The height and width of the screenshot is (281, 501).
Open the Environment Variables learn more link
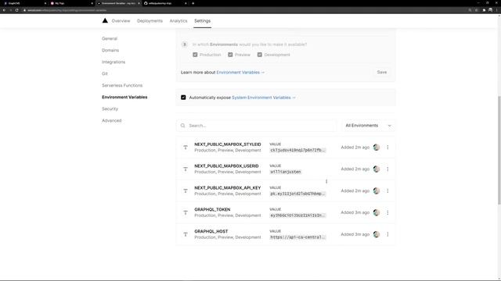point(240,73)
